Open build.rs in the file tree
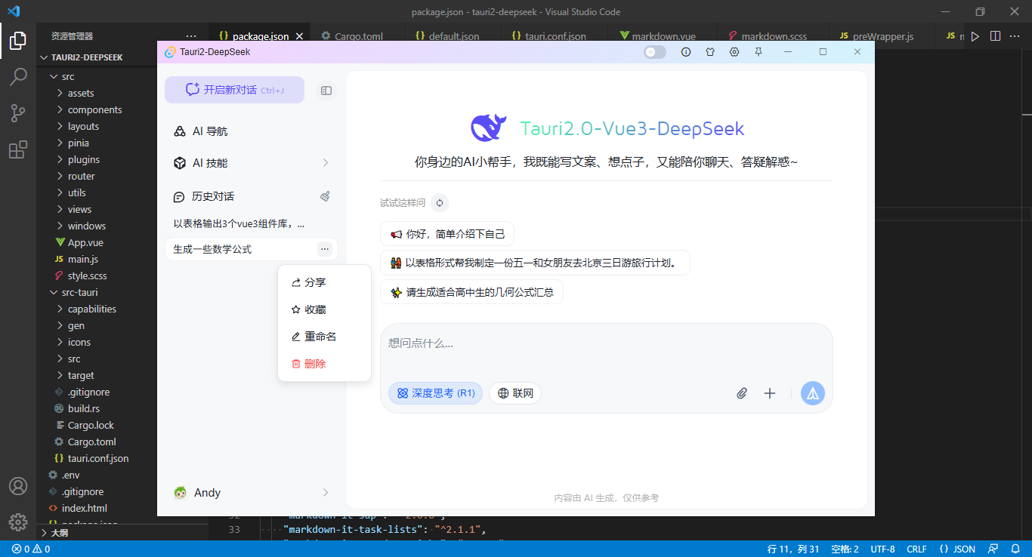The width and height of the screenshot is (1032, 557). 83,409
